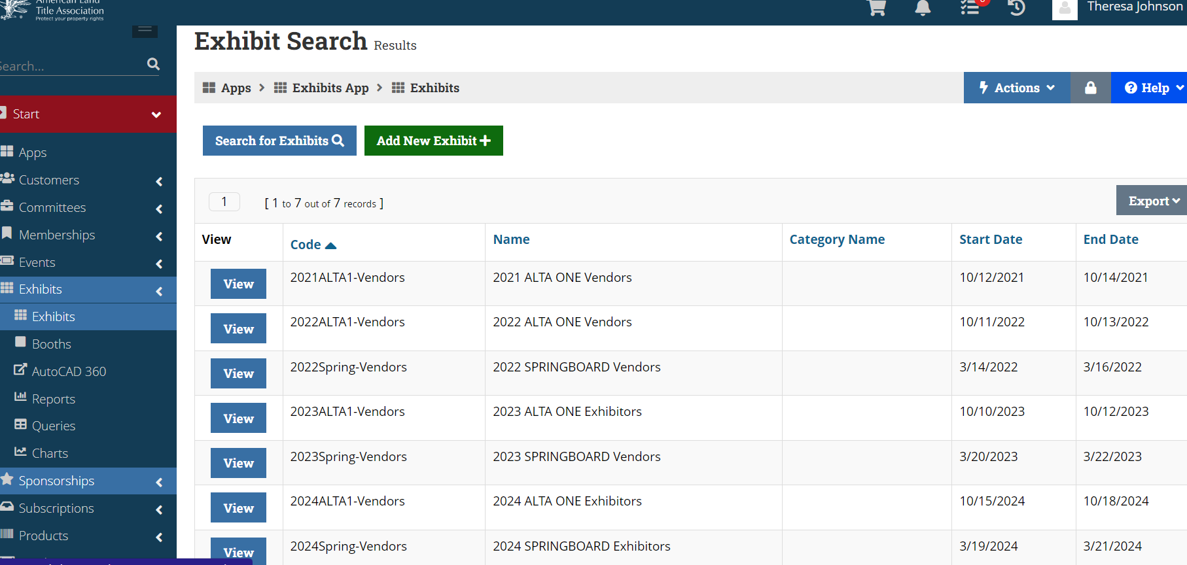The image size is (1187, 565).
Task: Click the Products barcode icon
Action: tap(7, 534)
